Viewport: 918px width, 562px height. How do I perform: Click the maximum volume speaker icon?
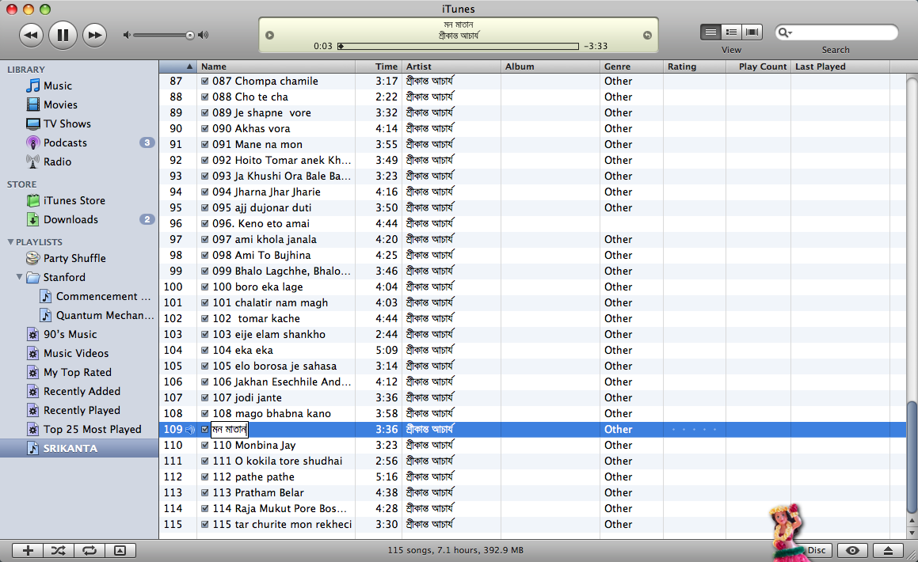203,35
